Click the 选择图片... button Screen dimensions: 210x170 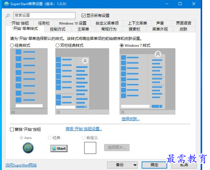pos(117,148)
